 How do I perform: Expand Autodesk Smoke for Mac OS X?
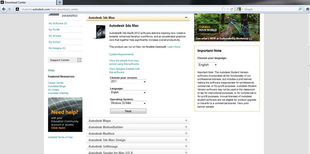tap(186, 152)
